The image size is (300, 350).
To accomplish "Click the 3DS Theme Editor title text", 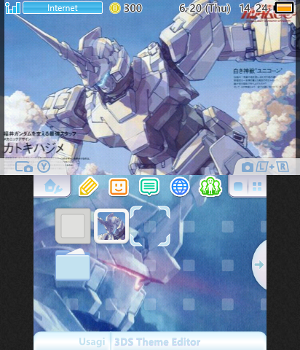I will [x=157, y=342].
